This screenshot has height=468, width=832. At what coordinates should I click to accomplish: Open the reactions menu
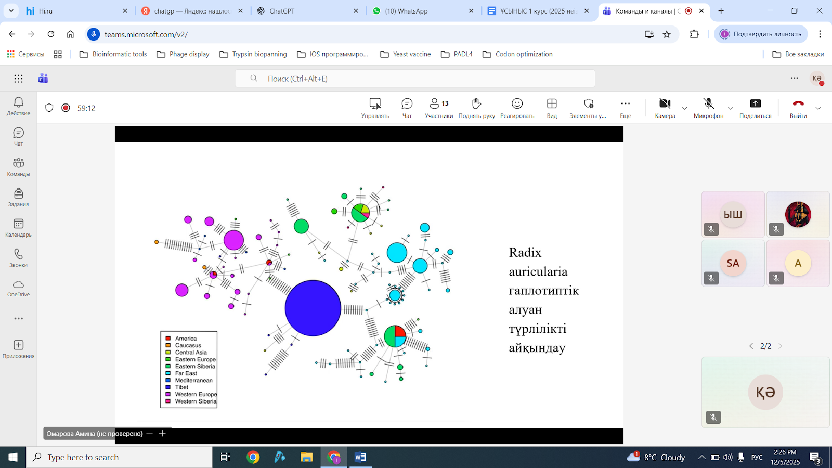pos(517,108)
